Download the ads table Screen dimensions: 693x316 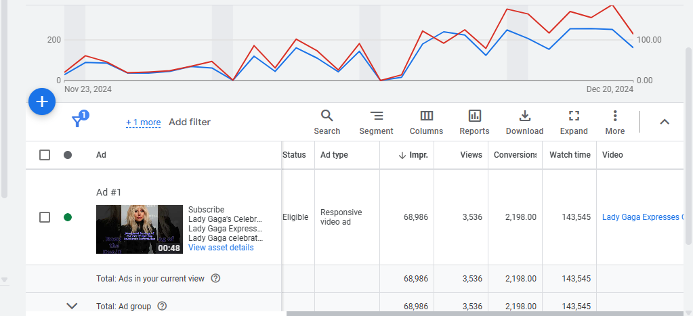pos(524,122)
